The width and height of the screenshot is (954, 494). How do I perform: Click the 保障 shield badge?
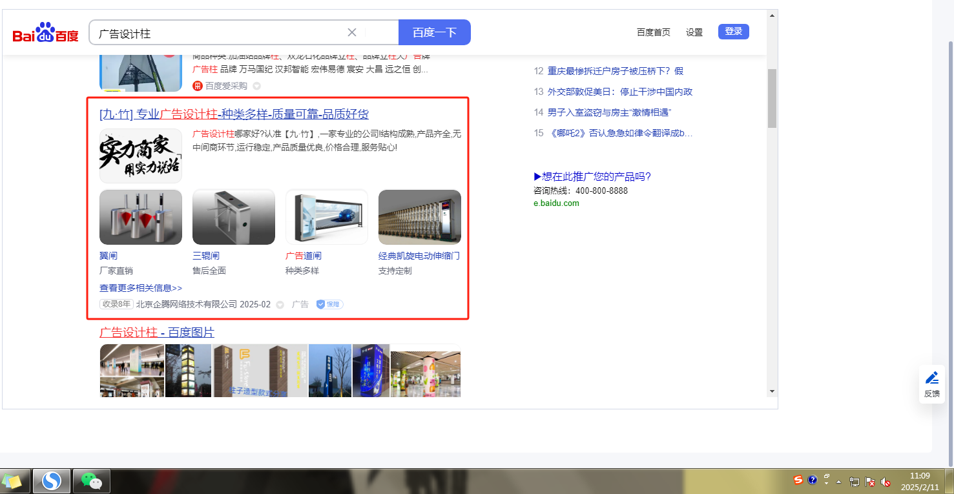(329, 304)
